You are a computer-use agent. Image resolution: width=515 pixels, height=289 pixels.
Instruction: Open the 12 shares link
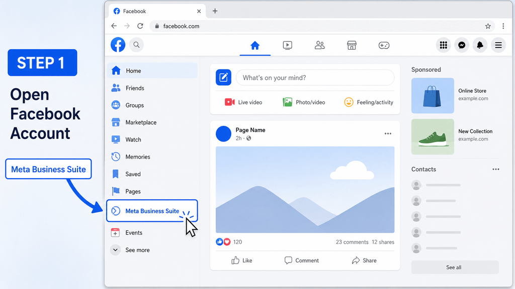[x=383, y=242]
